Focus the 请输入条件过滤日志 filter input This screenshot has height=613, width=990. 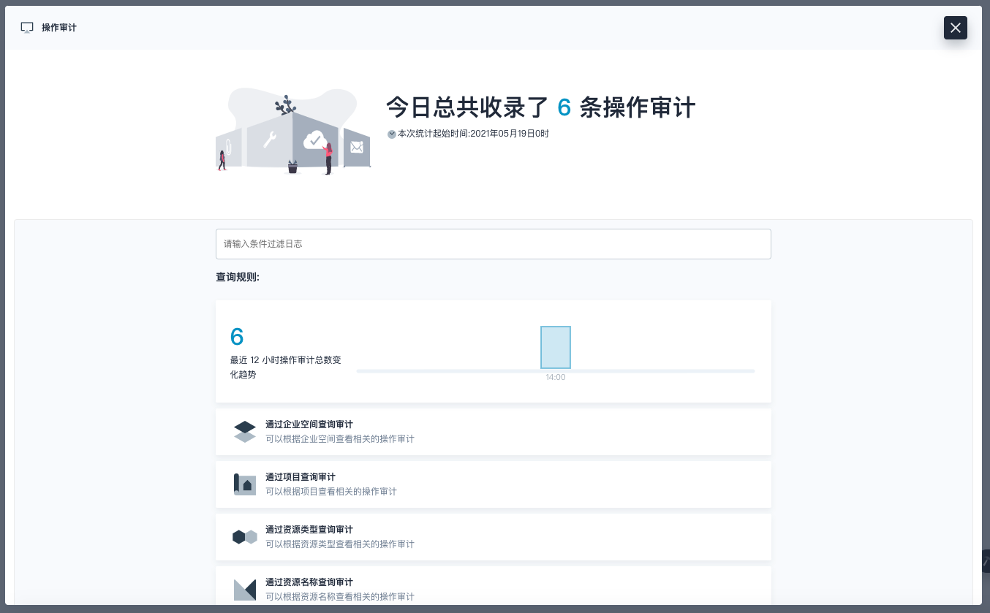pyautogui.click(x=493, y=244)
